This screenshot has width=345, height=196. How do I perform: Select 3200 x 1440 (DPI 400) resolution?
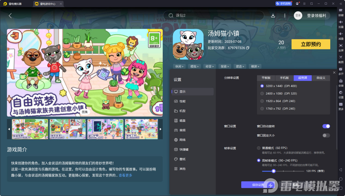[x=262, y=86]
